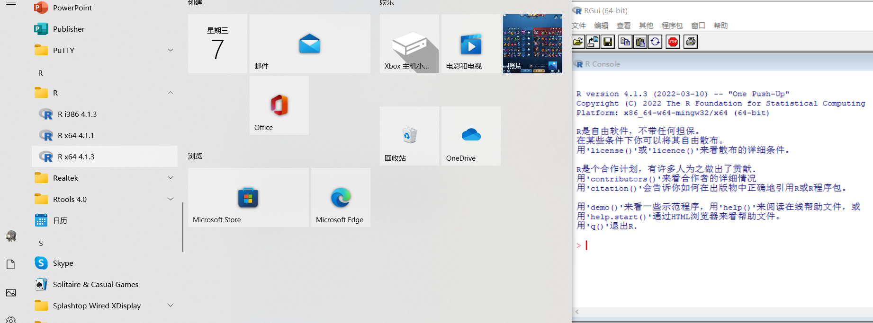The image size is (873, 323).
Task: Open the Microsoft Edge tile
Action: click(341, 197)
